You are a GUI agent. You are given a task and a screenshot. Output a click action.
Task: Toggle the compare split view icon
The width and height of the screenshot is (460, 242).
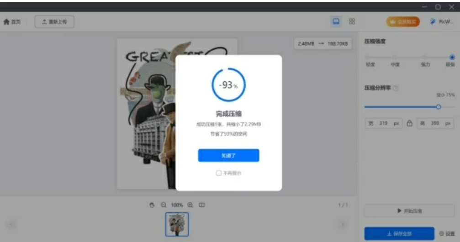point(202,205)
